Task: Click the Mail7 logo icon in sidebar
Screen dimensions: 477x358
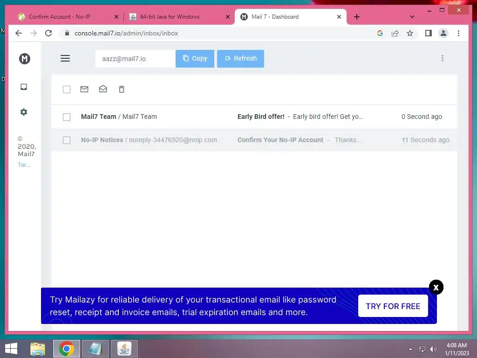Action: point(25,58)
